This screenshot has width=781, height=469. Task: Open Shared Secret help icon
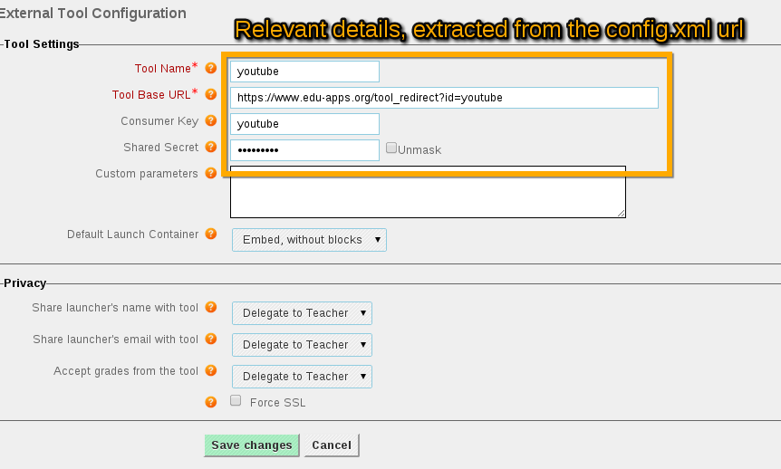(211, 147)
